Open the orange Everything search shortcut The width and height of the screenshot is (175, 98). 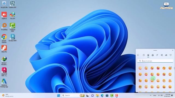pos(4,27)
